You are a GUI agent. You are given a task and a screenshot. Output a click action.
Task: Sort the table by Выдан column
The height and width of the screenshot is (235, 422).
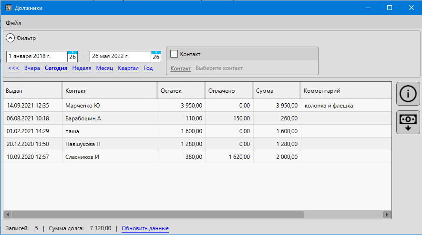point(32,90)
